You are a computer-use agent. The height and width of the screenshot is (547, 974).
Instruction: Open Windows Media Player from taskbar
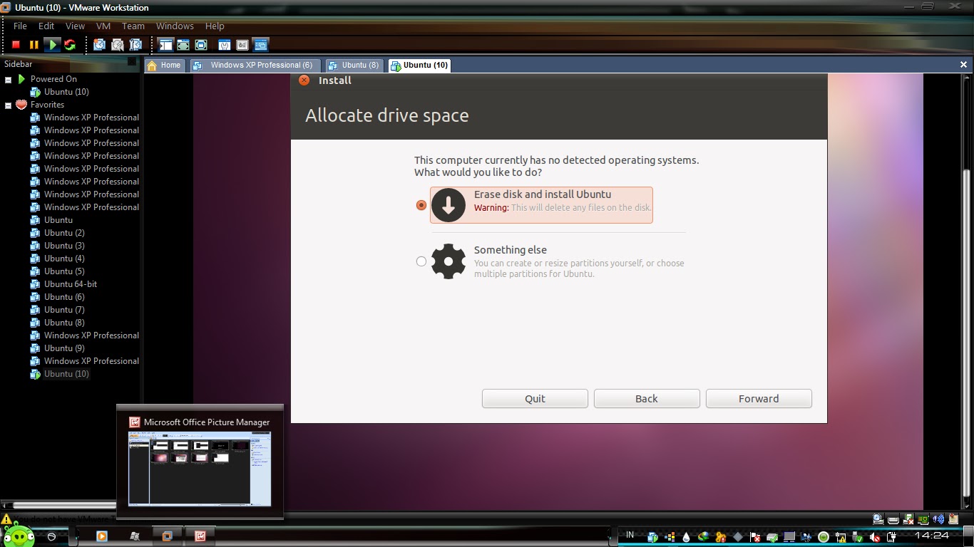pos(101,536)
